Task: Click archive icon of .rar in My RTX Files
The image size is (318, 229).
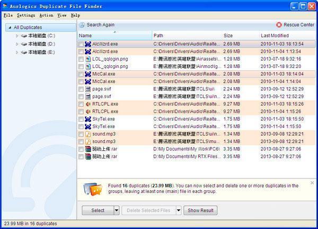Action: point(88,157)
